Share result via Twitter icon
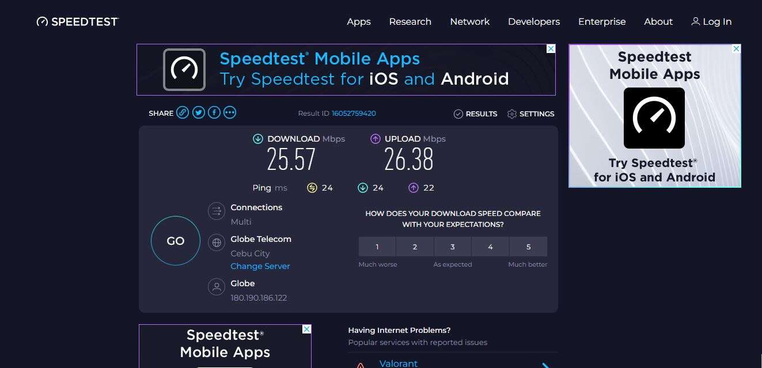Viewport: 762px width, 368px height. (x=199, y=112)
